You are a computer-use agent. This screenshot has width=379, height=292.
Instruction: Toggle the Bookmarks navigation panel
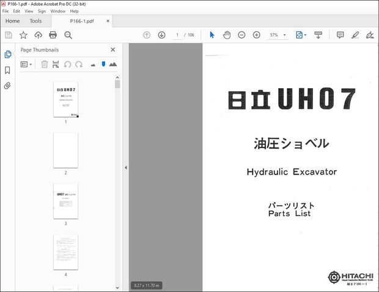click(7, 70)
